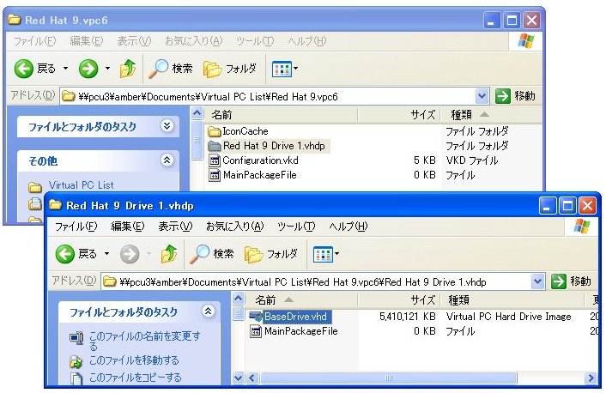Open ツール(T) menu in Red Hat 9 Drive 1.vhdp window
Screen dimensions: 606x393
[296, 227]
